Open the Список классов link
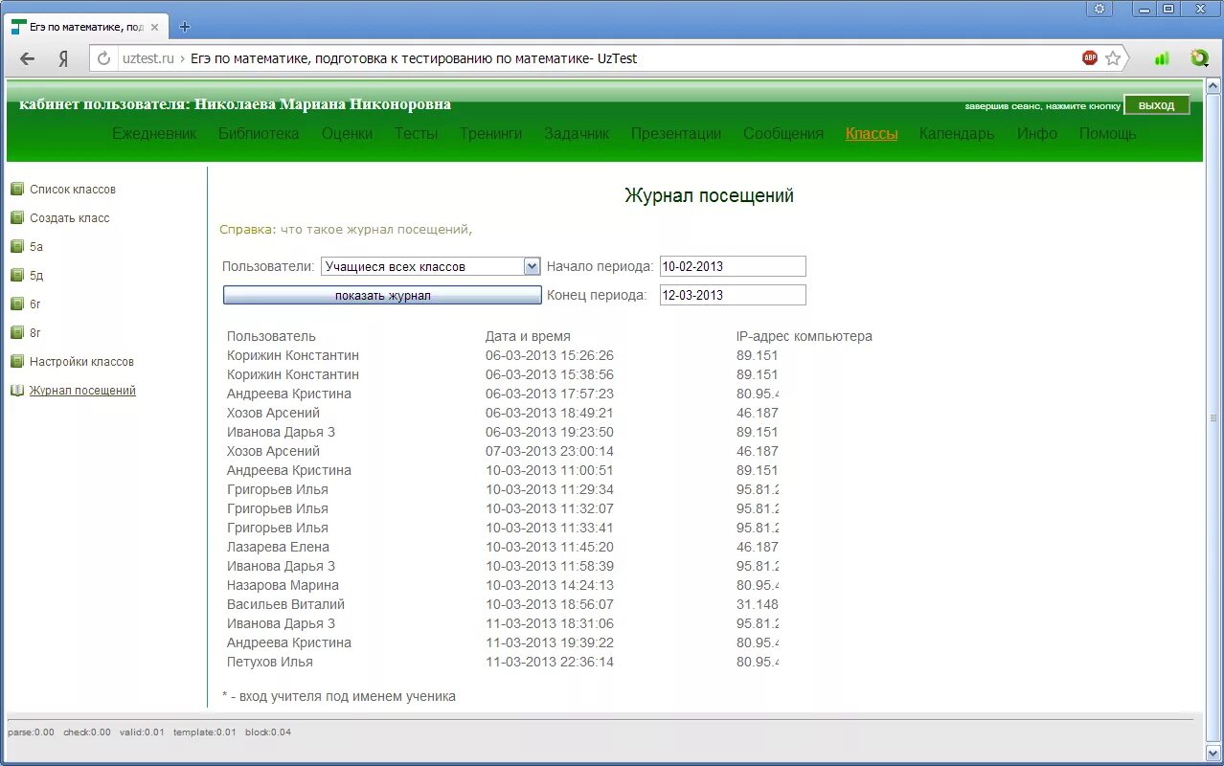 (73, 190)
